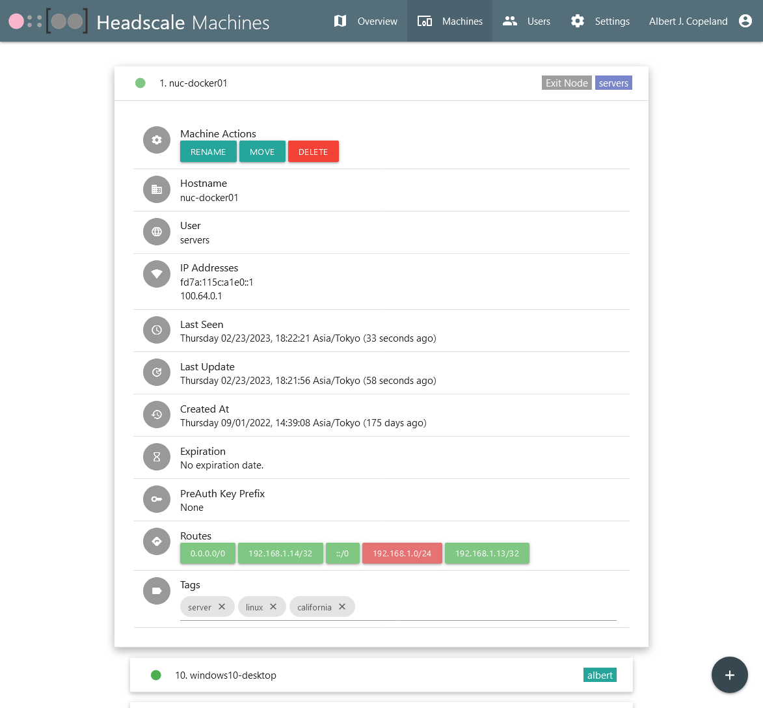Delete the machine with DELETE button
Viewport: 763px width, 708px height.
(313, 152)
